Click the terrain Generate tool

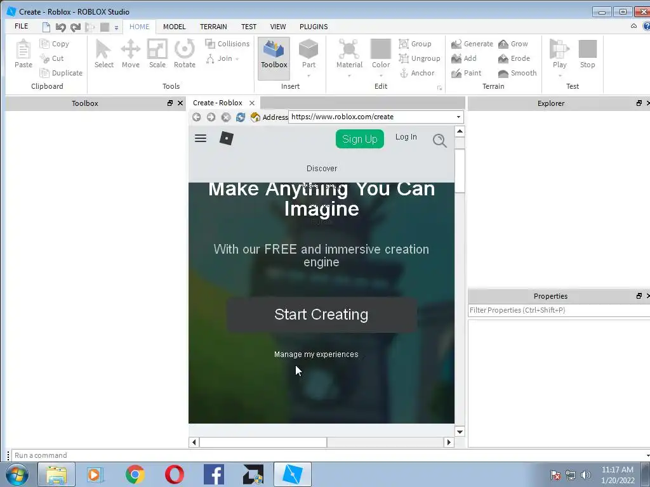tap(472, 44)
